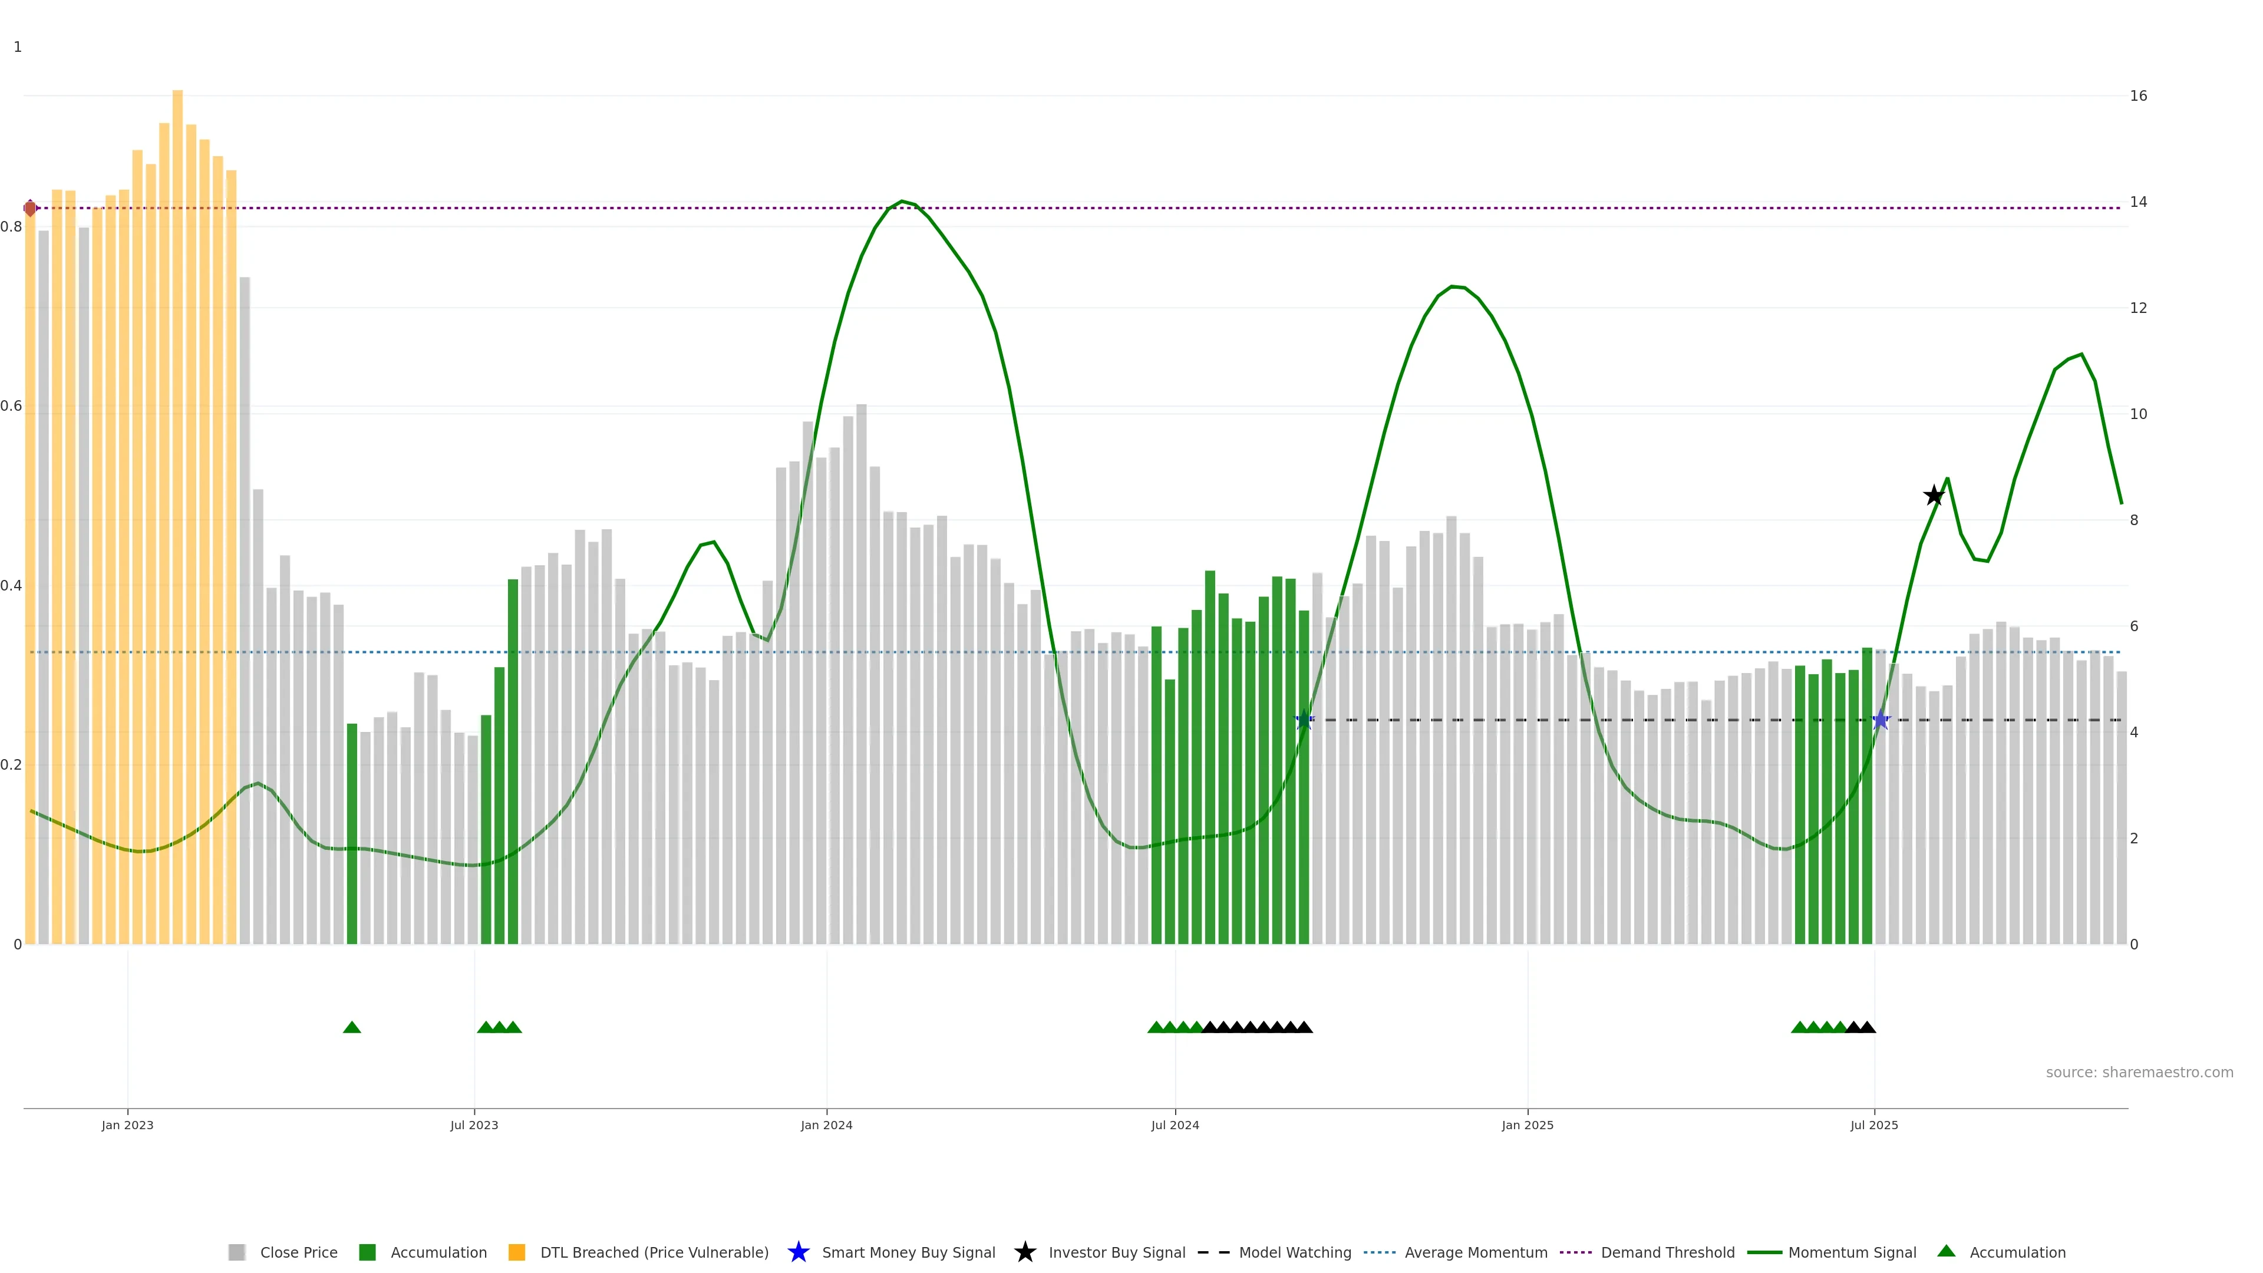Click the Jul 2025 x-axis tick label
2263x1273 pixels.
pos(1874,1124)
